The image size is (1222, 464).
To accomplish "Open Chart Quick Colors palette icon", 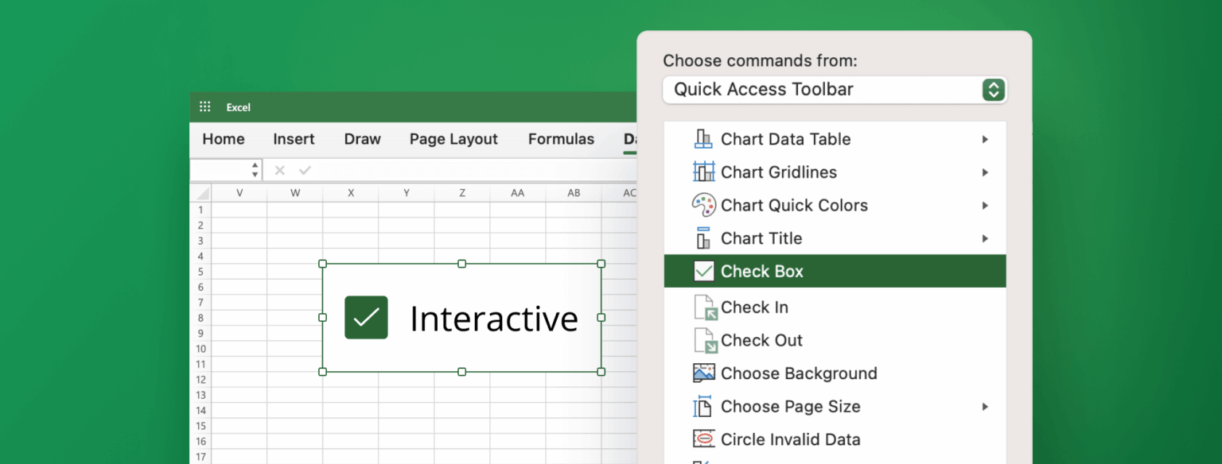I will click(702, 205).
